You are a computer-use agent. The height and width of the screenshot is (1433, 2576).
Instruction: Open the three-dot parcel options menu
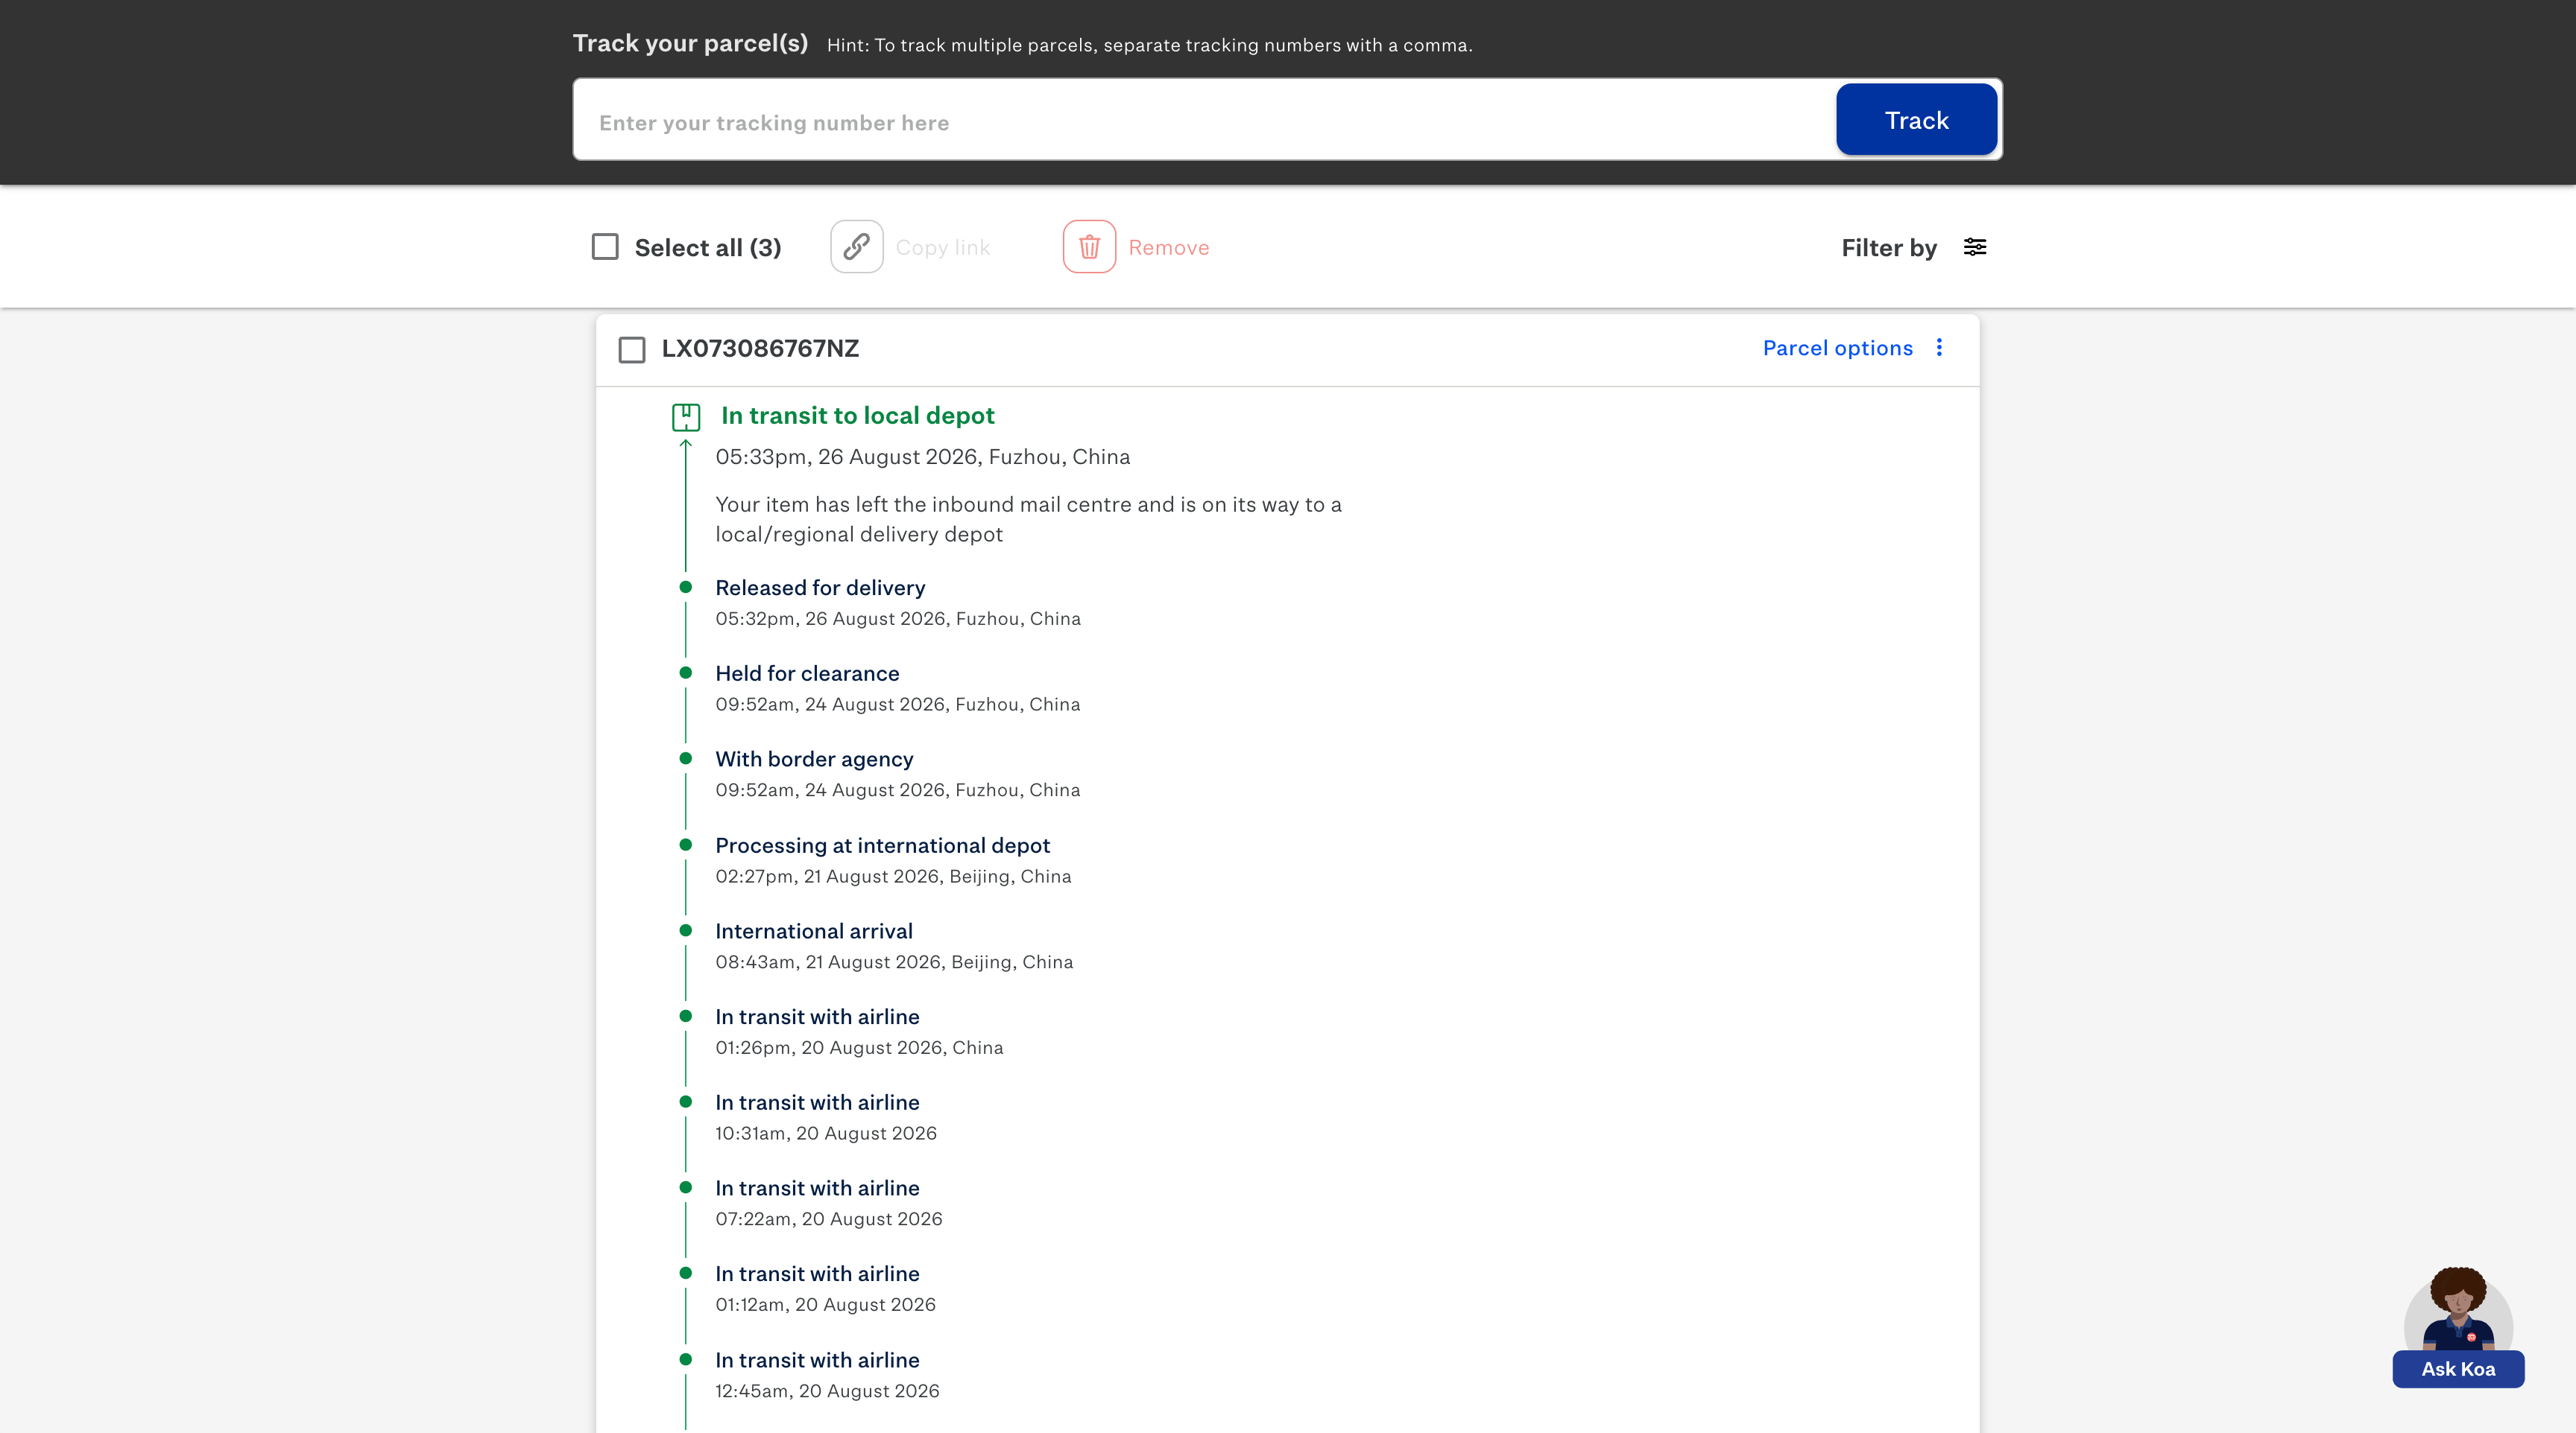[x=1939, y=348]
